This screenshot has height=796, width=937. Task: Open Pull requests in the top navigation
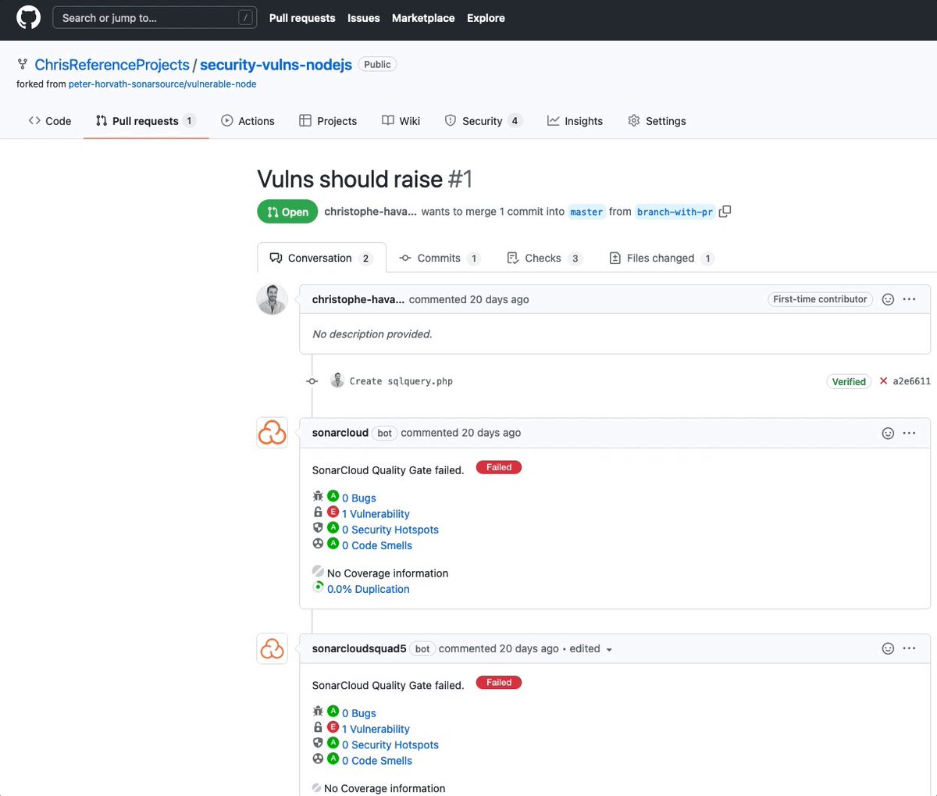302,18
